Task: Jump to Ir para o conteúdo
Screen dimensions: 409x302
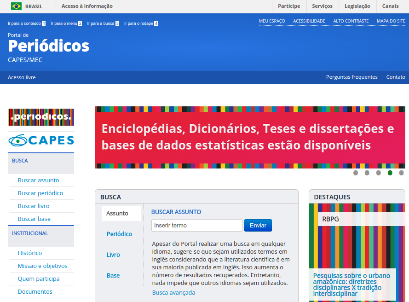Action: tap(27, 23)
